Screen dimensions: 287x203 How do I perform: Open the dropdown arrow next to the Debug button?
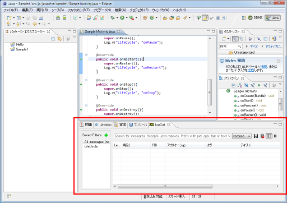point(117,18)
